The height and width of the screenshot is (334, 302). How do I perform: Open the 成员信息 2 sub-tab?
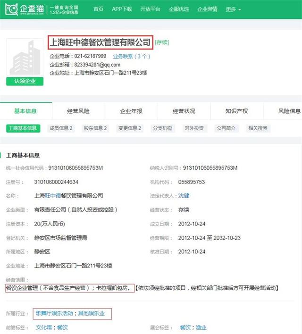(61, 128)
